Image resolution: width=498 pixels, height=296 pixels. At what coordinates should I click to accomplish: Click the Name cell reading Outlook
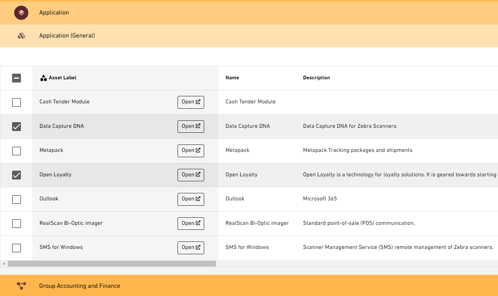point(235,199)
